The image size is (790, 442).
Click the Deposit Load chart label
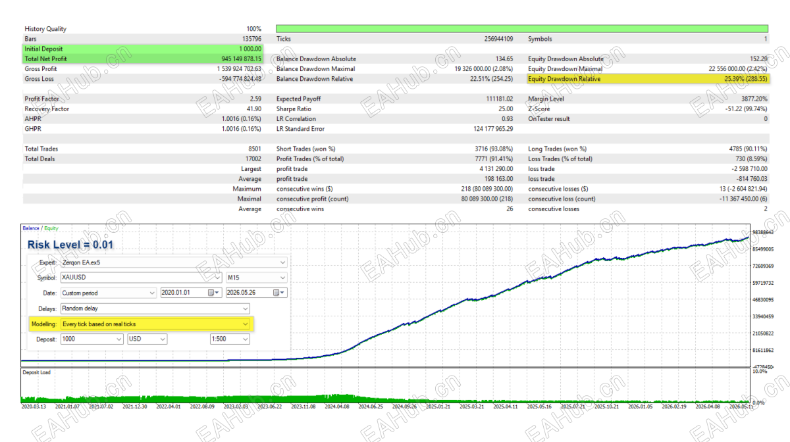tap(36, 372)
